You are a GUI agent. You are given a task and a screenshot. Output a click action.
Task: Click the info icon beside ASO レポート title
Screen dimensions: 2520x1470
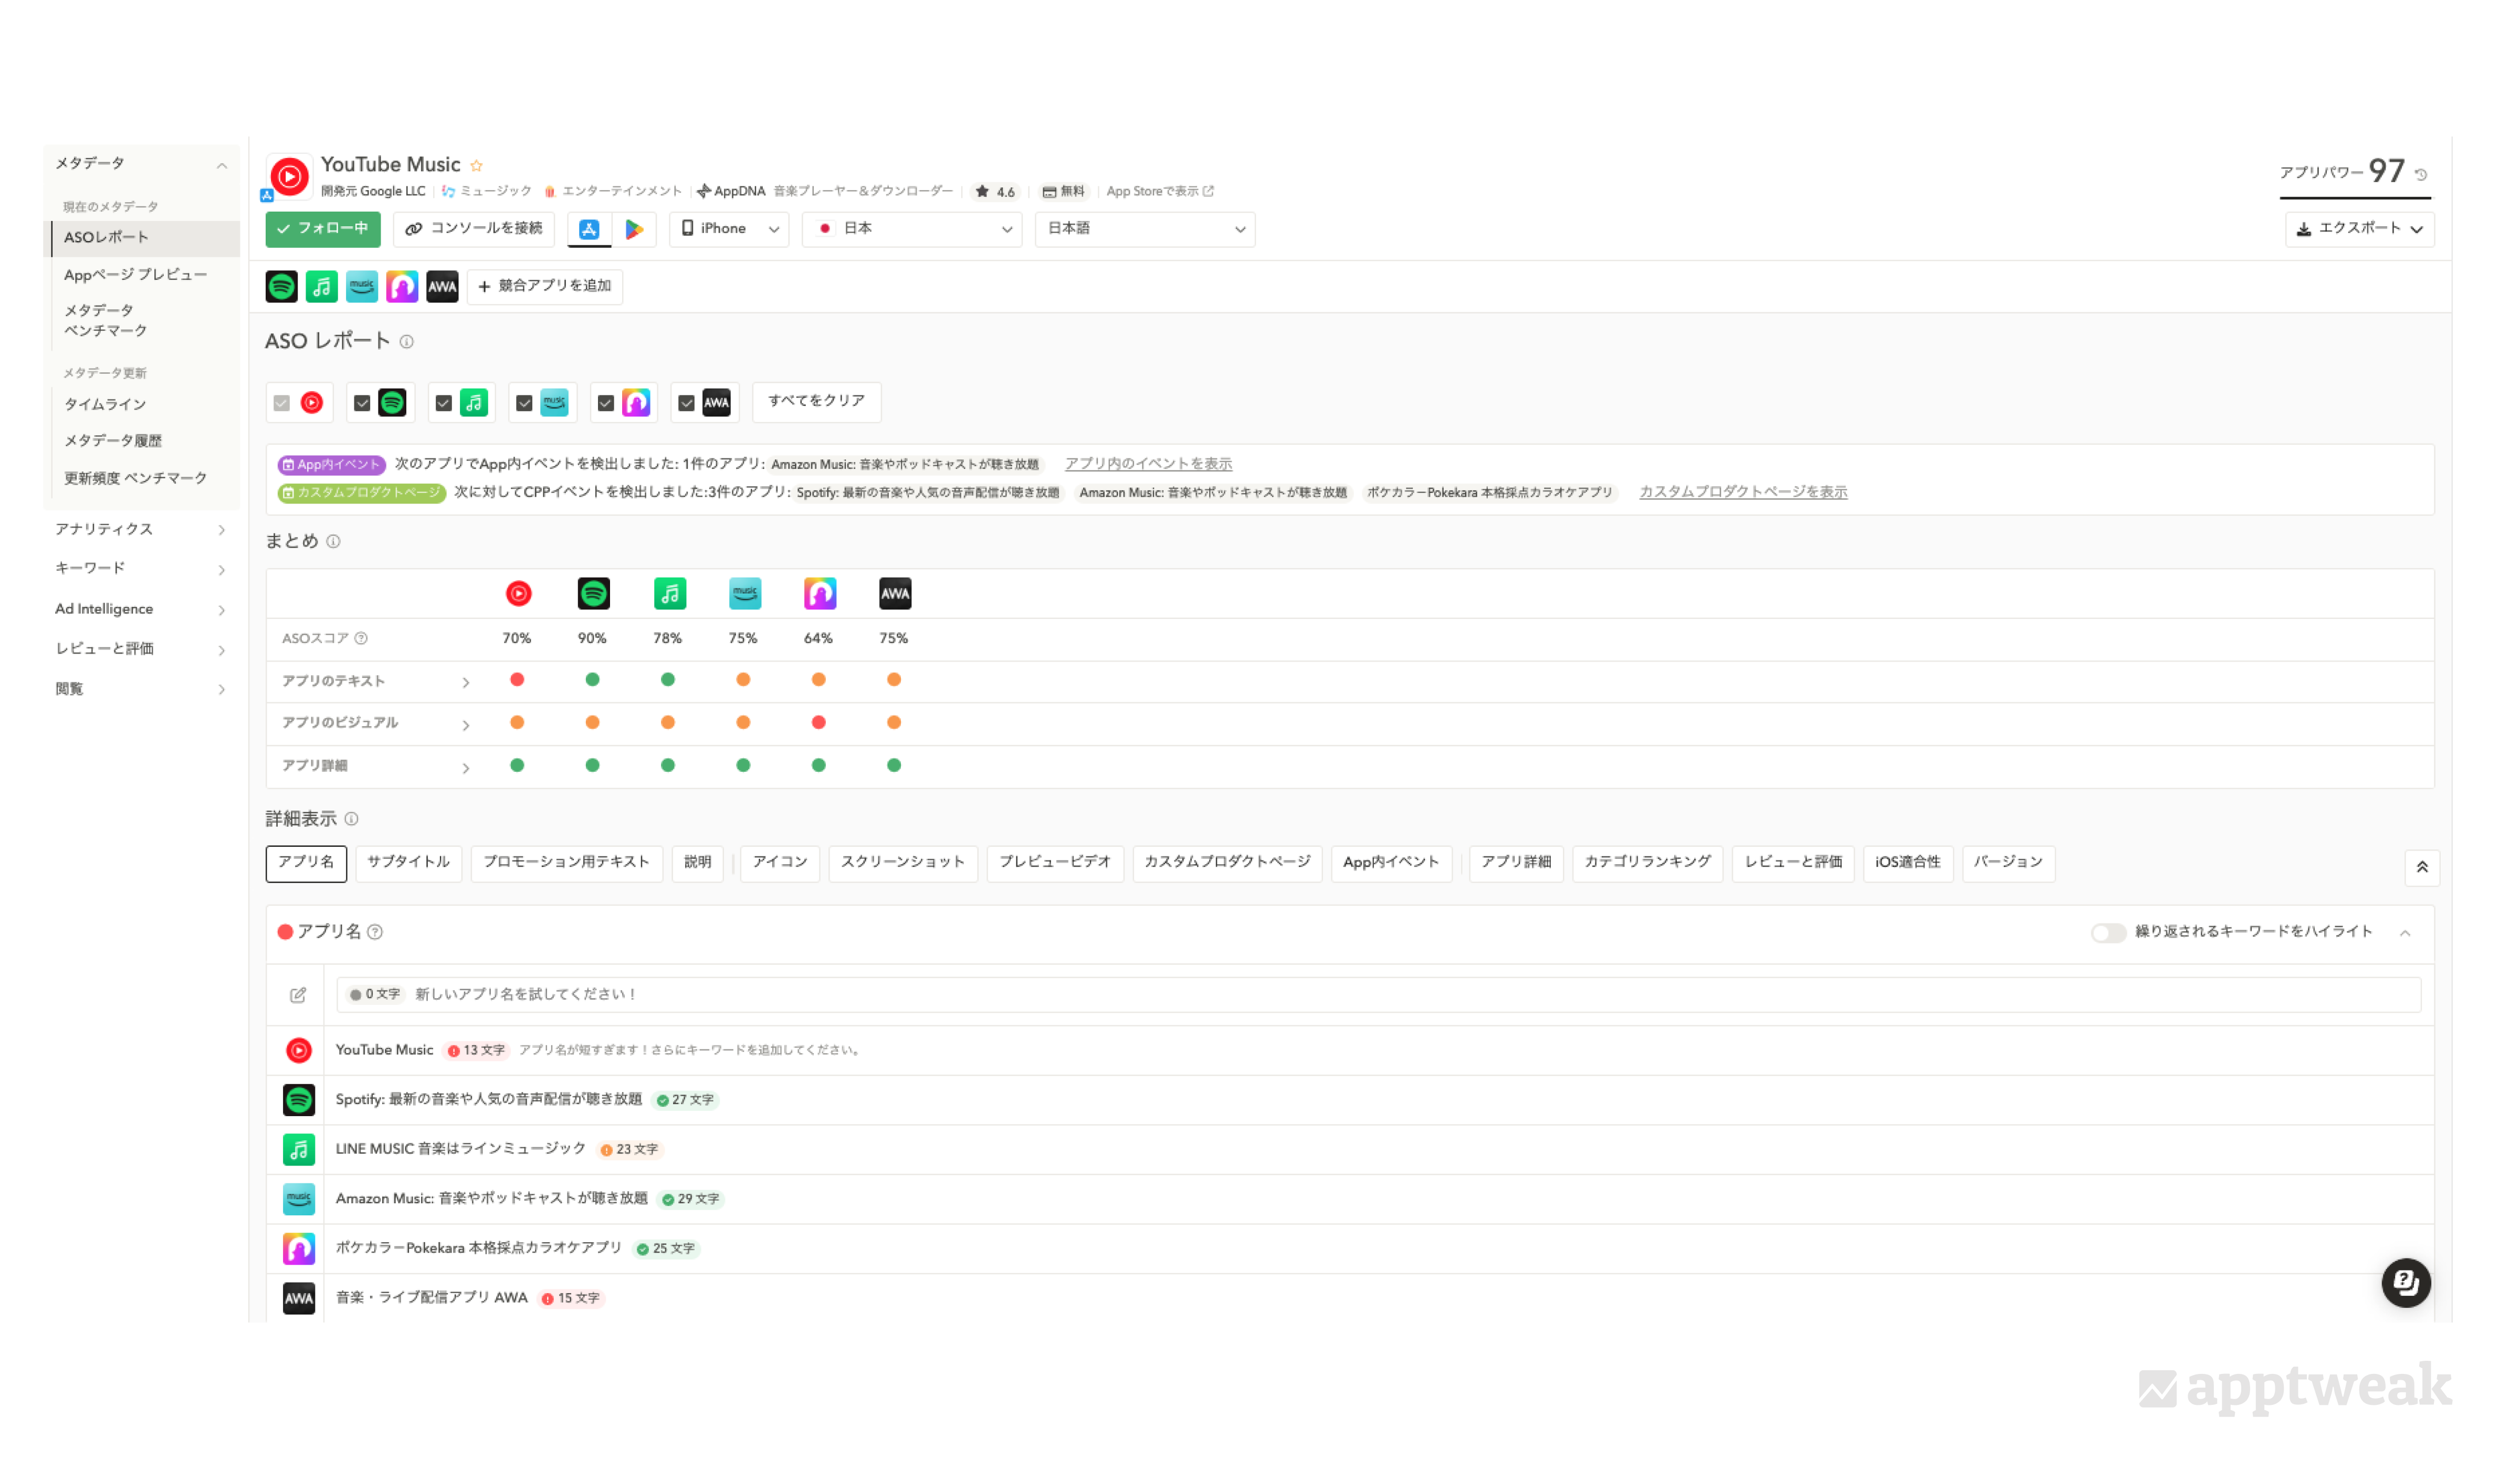(406, 342)
